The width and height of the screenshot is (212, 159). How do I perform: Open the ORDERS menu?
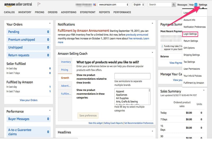(x=52, y=12)
